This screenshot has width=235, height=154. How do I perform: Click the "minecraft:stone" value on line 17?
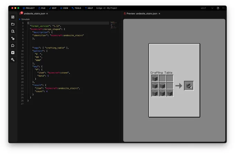[58, 73]
